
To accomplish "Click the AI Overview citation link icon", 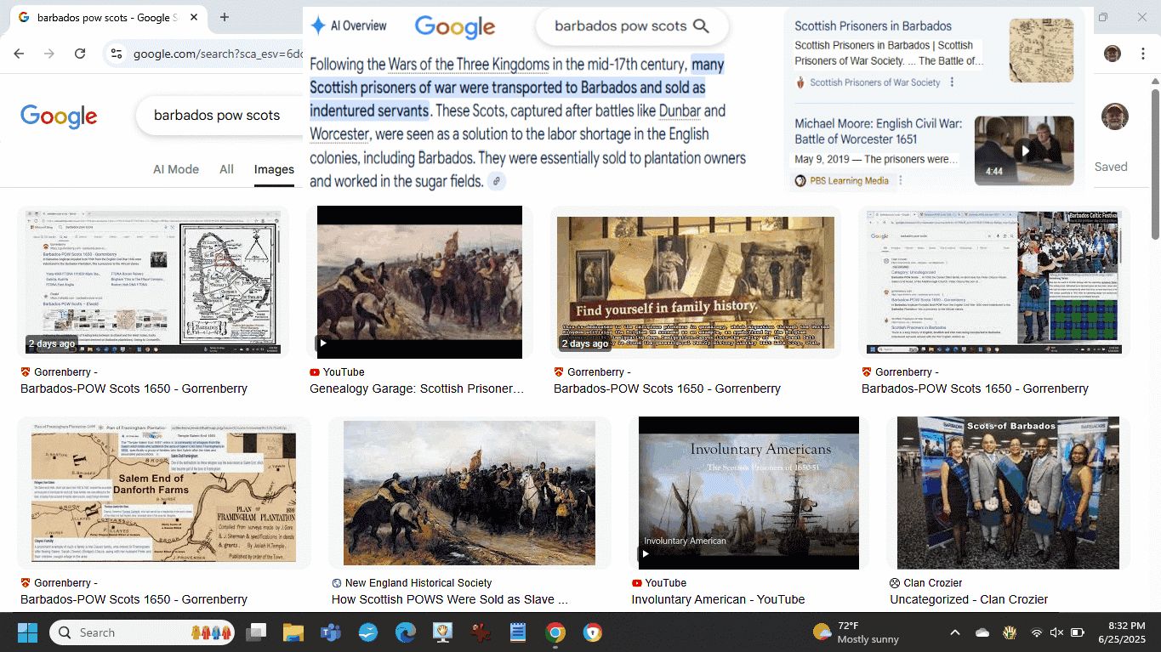I will (497, 181).
